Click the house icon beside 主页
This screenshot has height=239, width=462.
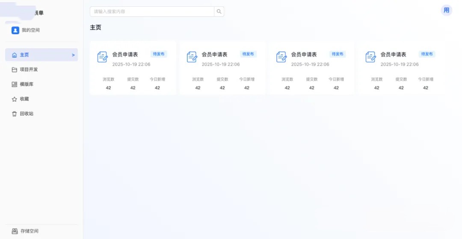[x=14, y=55]
